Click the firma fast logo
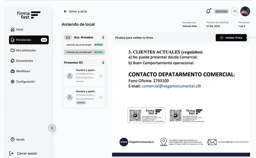256x158 pixels. [29, 15]
